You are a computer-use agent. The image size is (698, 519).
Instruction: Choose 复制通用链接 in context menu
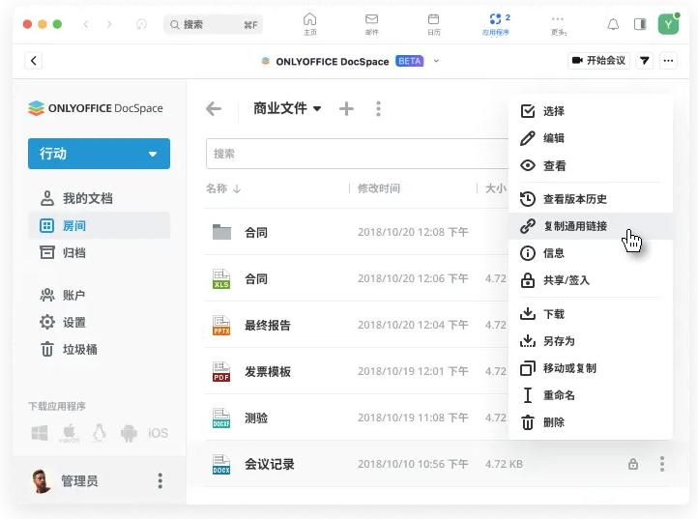point(591,226)
